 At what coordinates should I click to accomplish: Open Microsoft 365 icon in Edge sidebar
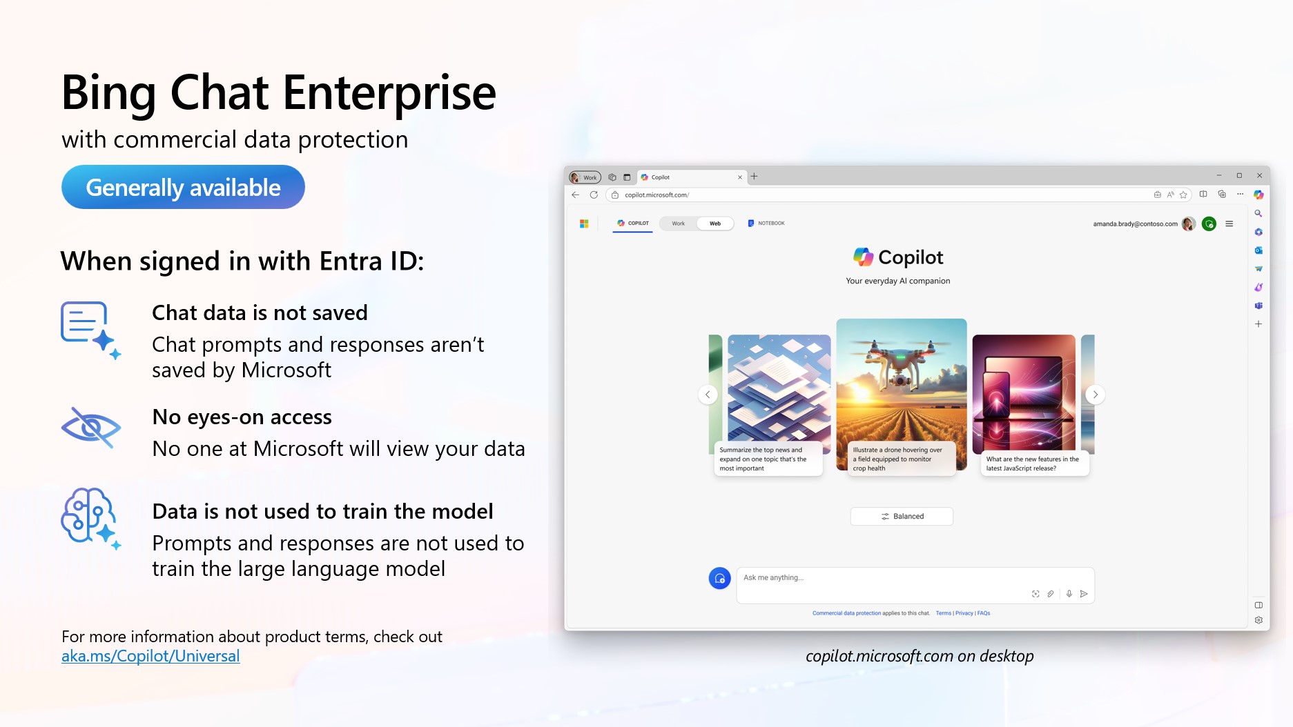tap(1258, 232)
